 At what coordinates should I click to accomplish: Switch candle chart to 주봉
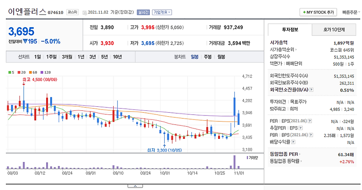pos(208,57)
